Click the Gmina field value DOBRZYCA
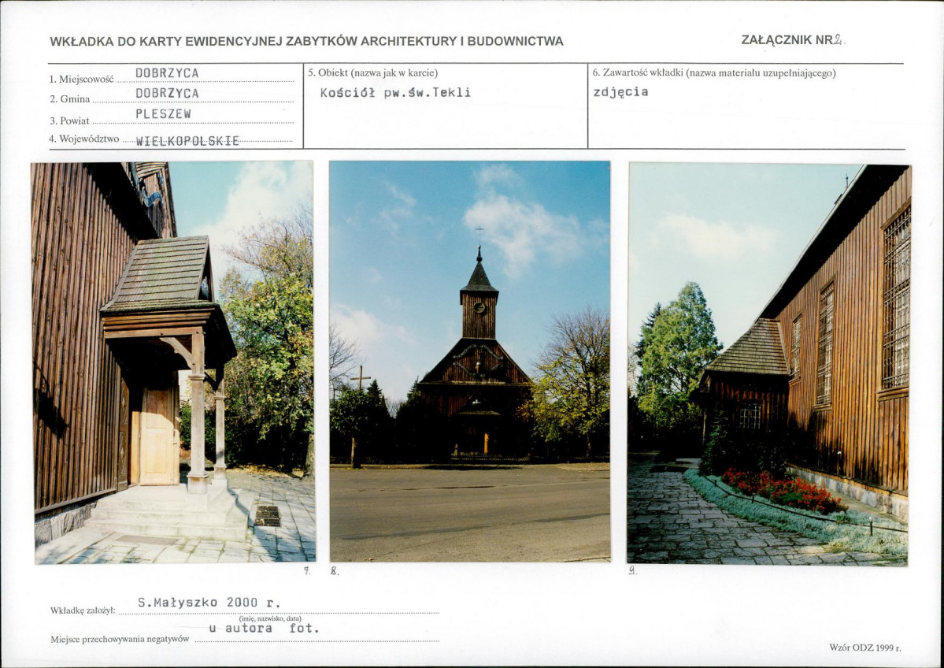 coord(167,93)
